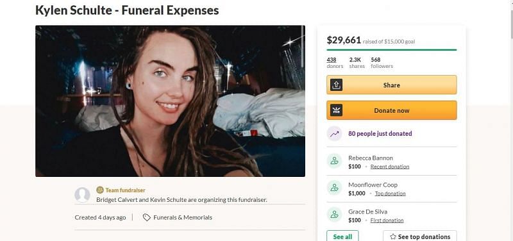Click the star icon on top donations

pyautogui.click(x=393, y=237)
